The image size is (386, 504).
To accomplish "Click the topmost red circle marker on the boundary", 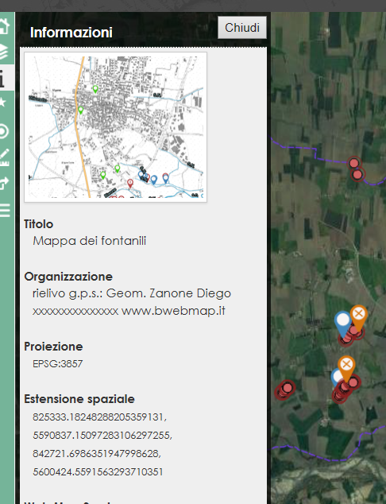I will click(354, 163).
